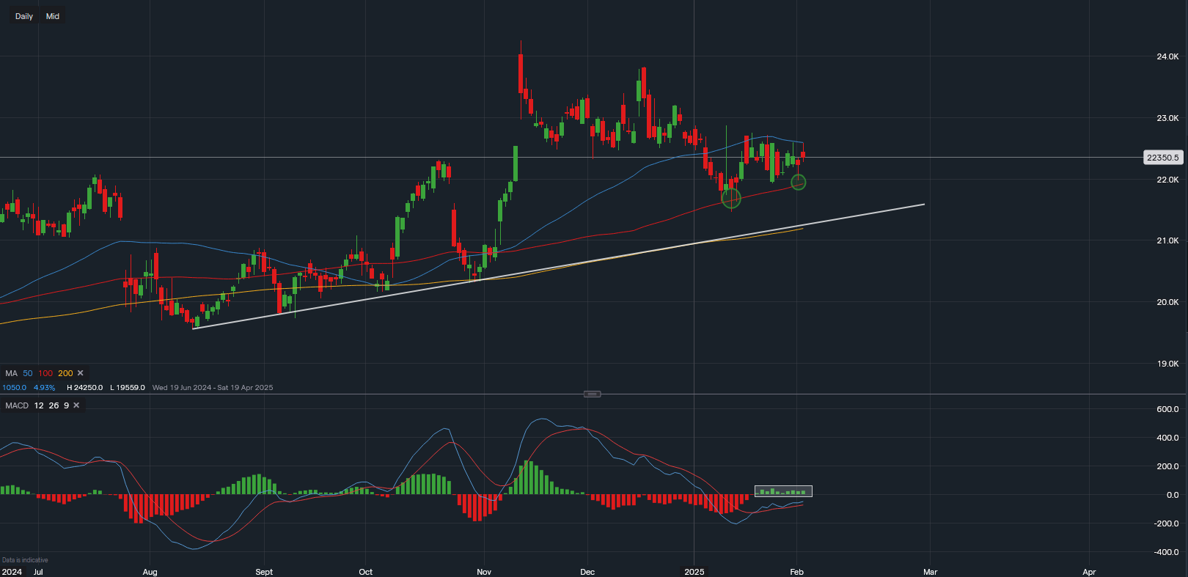Click the MACD 9 signal period setting
The image size is (1188, 577).
(x=66, y=405)
